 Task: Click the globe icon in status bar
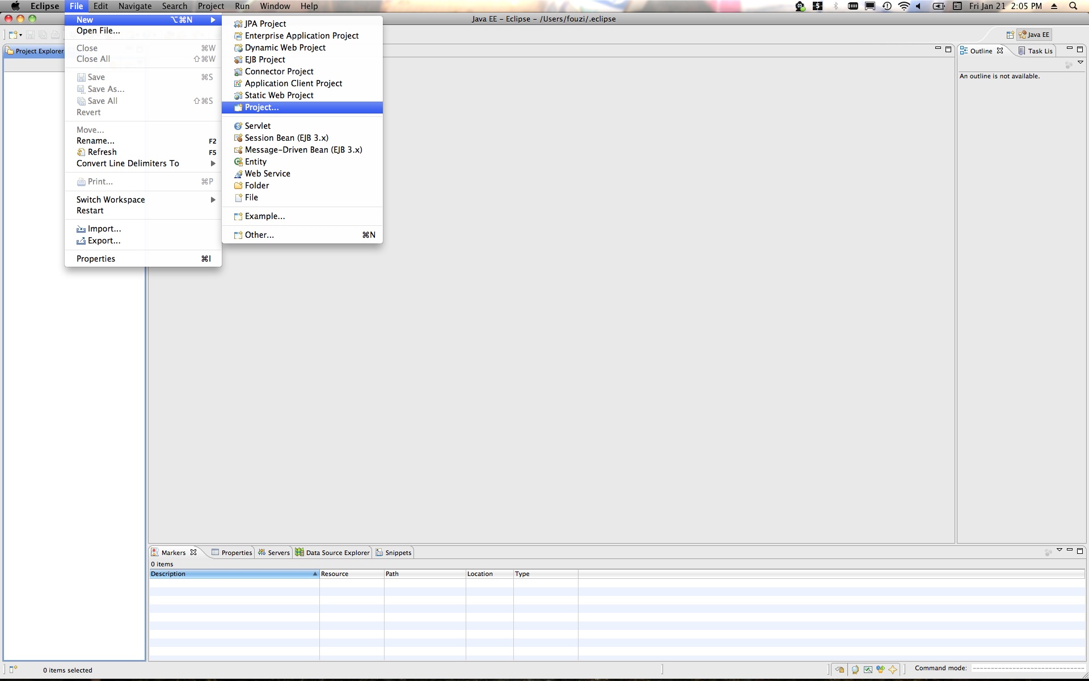point(855,670)
